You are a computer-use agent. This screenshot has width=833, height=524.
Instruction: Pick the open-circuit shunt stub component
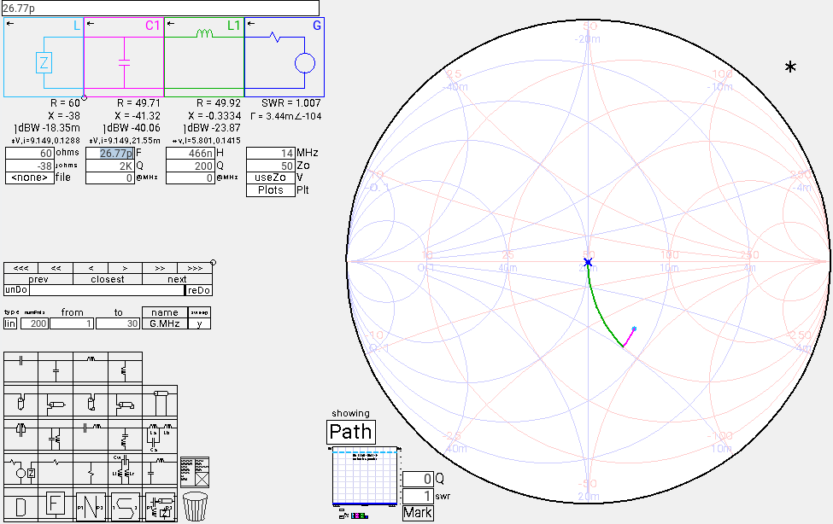click(21, 402)
